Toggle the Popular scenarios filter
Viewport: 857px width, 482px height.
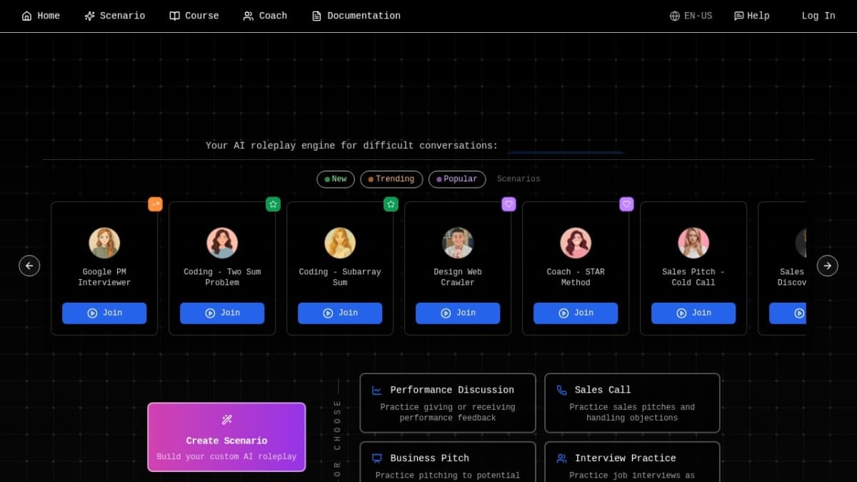click(x=456, y=179)
